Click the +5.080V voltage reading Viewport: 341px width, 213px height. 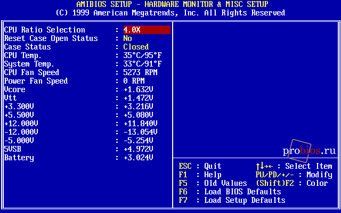[x=139, y=115]
